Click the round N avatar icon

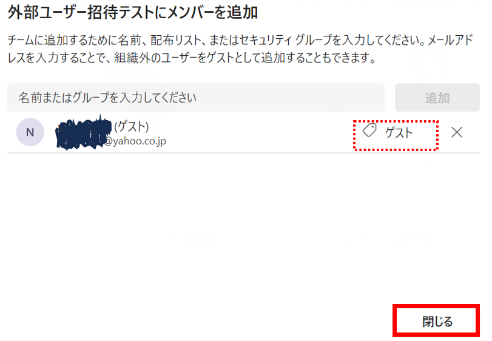tap(30, 132)
